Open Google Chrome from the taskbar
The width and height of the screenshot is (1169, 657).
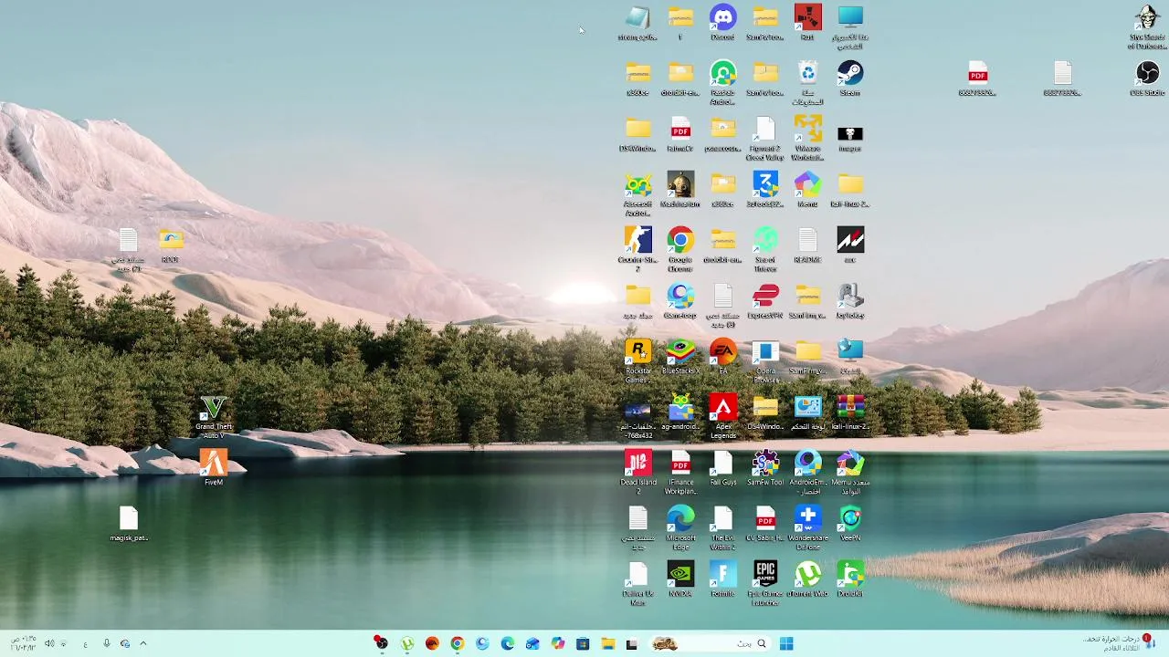coord(457,643)
